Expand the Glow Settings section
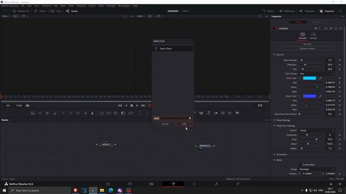This screenshot has height=194, width=346. coord(275,120)
